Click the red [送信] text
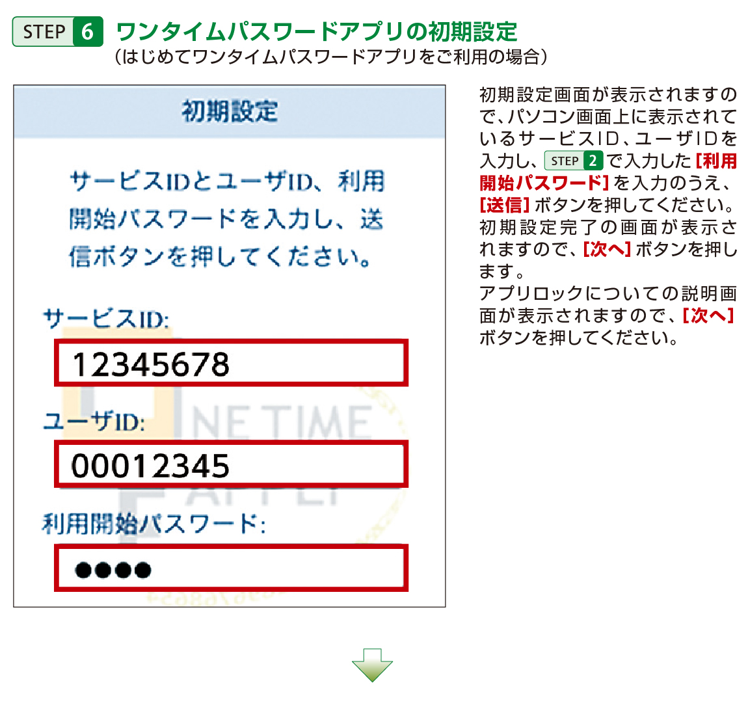 tap(505, 205)
